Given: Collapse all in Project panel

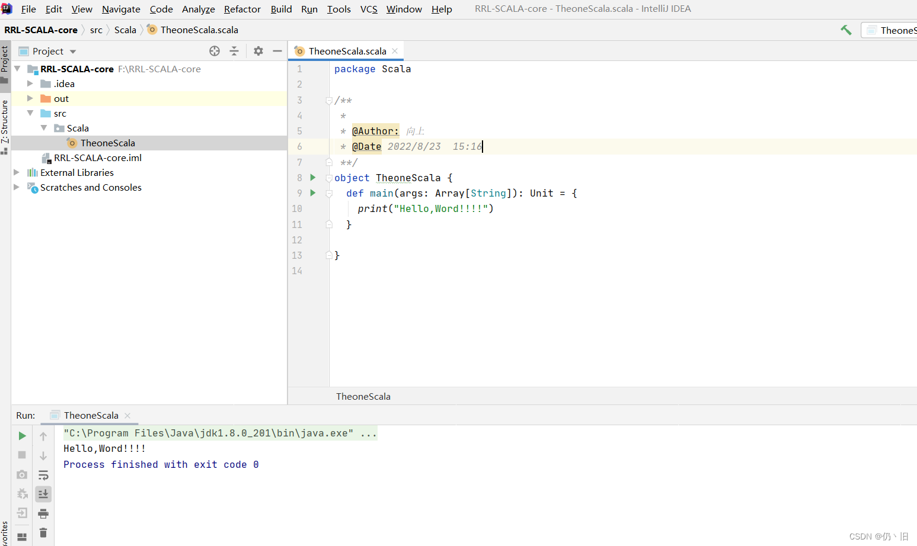Looking at the screenshot, I should coord(234,51).
